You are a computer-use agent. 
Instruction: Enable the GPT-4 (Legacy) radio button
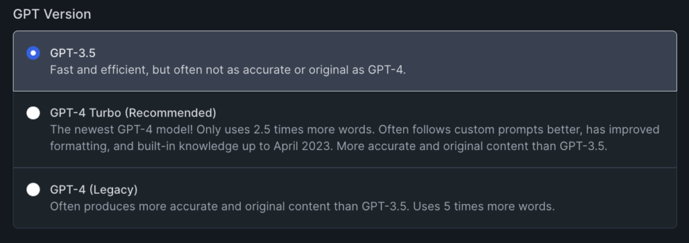(x=33, y=189)
